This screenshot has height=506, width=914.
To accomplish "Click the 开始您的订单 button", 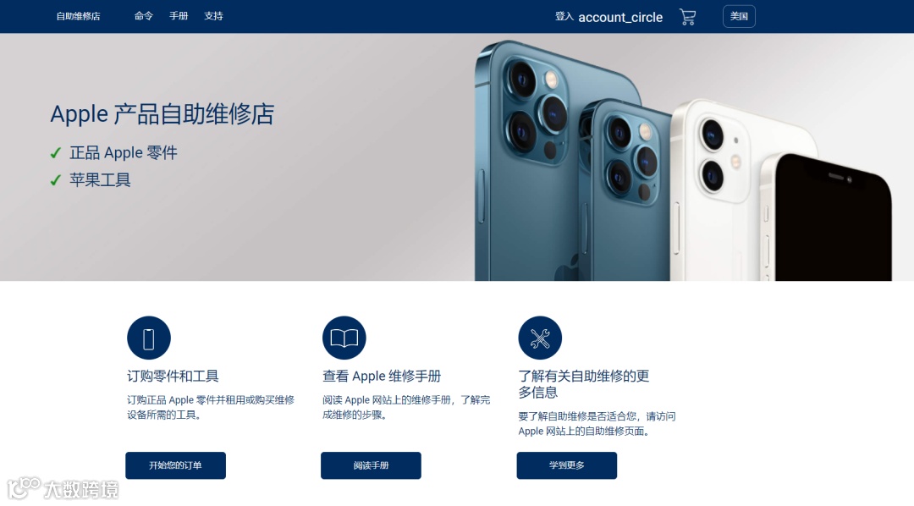I will click(175, 465).
